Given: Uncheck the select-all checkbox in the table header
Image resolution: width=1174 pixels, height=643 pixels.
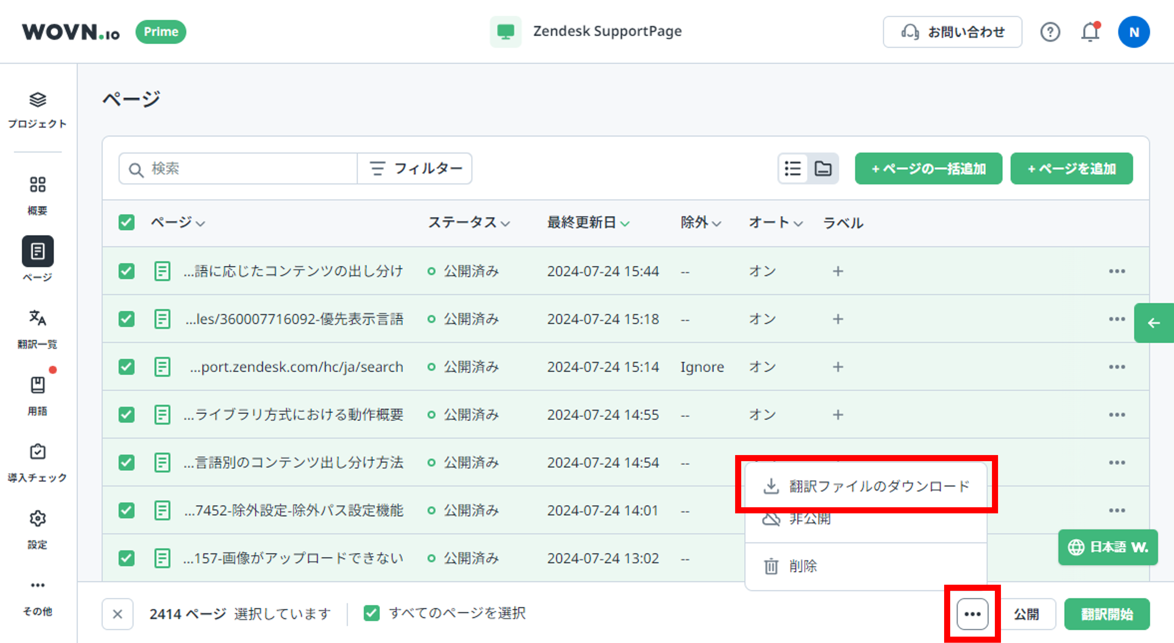Looking at the screenshot, I should click(126, 222).
